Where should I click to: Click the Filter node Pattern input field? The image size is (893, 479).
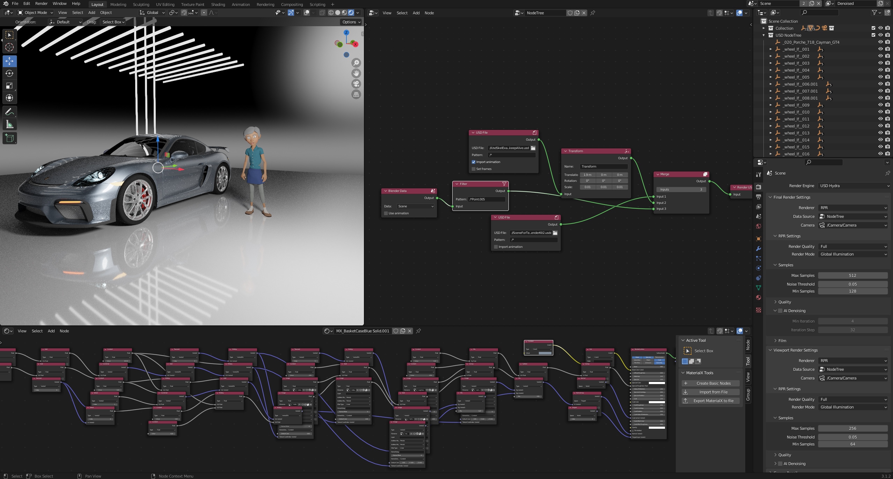[486, 199]
